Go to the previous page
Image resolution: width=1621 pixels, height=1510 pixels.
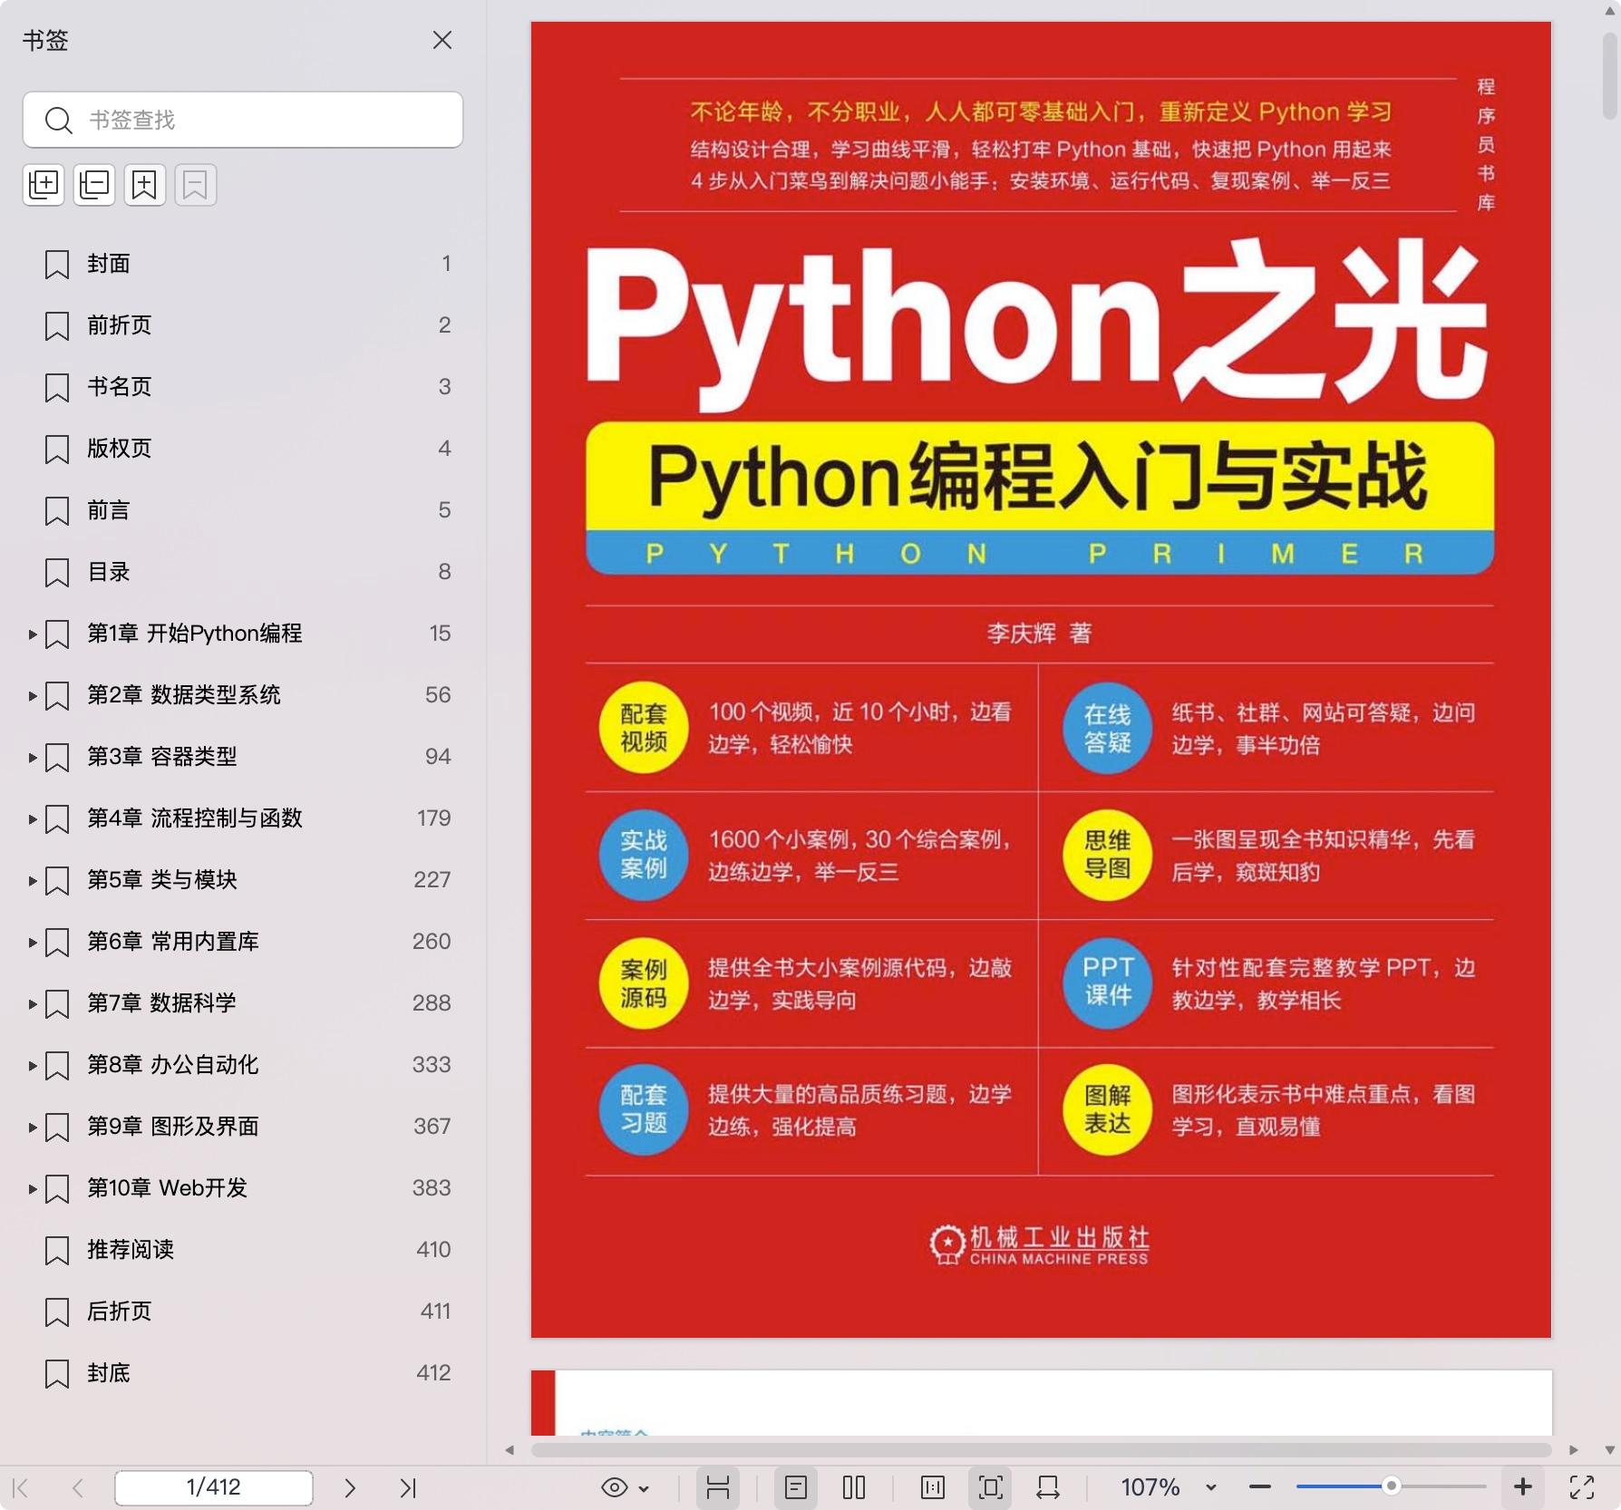(78, 1487)
